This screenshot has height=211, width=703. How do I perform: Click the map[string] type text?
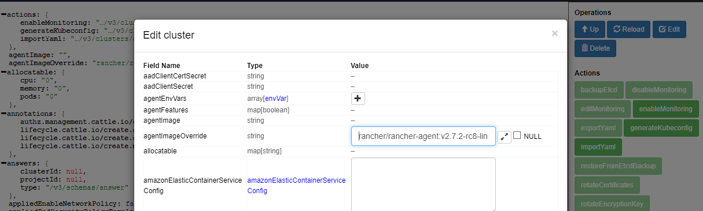point(265,151)
